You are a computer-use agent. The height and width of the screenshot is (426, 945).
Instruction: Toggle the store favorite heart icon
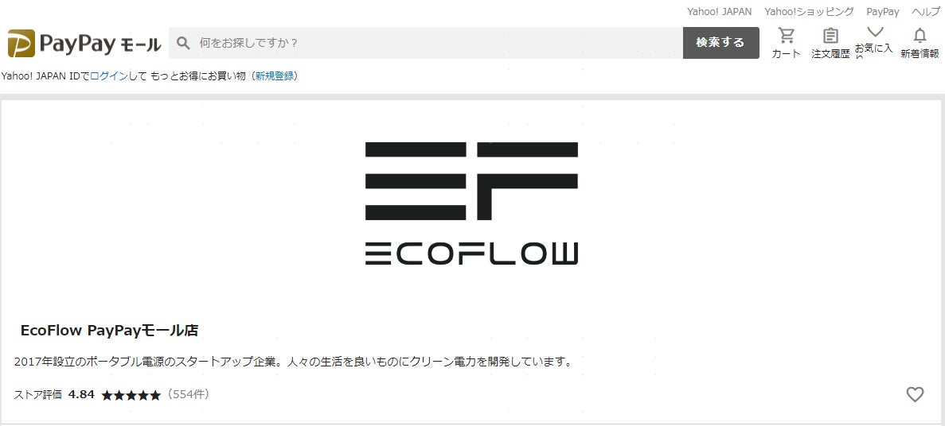coord(915,395)
